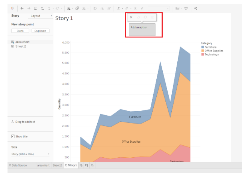Open the story Size dropdown
The width and height of the screenshot is (245, 178).
coord(30,154)
